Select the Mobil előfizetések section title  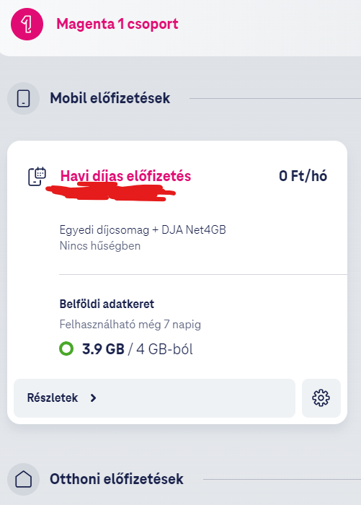pyautogui.click(x=110, y=98)
